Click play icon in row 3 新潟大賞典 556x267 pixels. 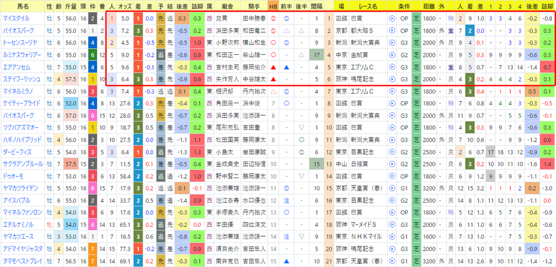point(392,43)
